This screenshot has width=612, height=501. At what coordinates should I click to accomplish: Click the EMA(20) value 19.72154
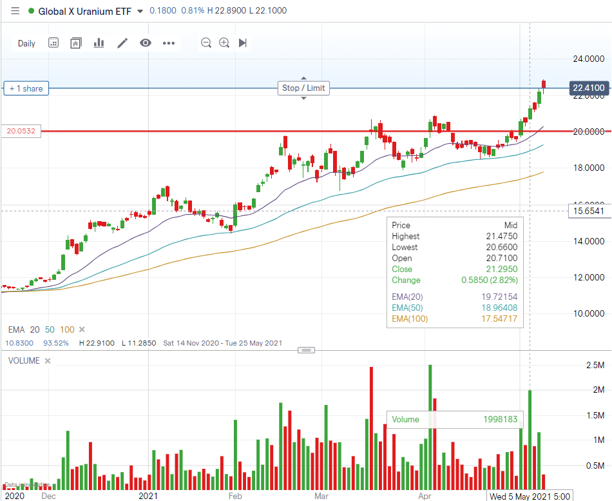[499, 297]
